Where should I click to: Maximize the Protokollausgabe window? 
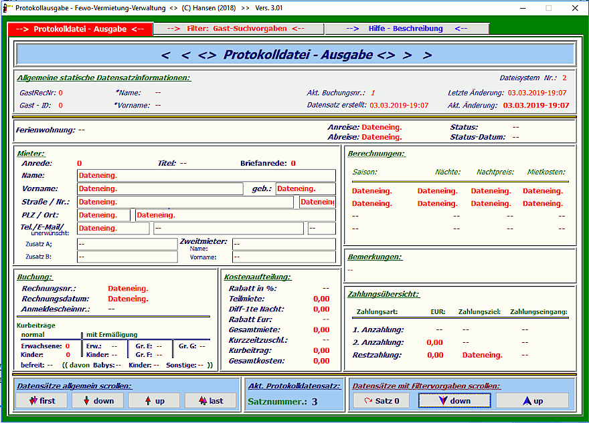[548, 8]
